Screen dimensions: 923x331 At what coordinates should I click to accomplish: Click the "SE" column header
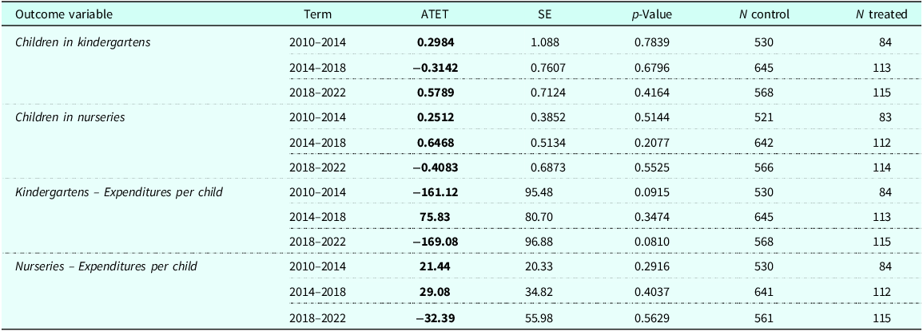click(546, 15)
